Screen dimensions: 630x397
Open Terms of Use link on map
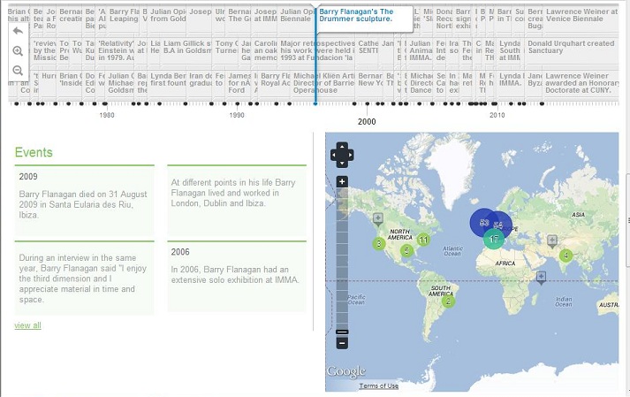[x=378, y=386]
